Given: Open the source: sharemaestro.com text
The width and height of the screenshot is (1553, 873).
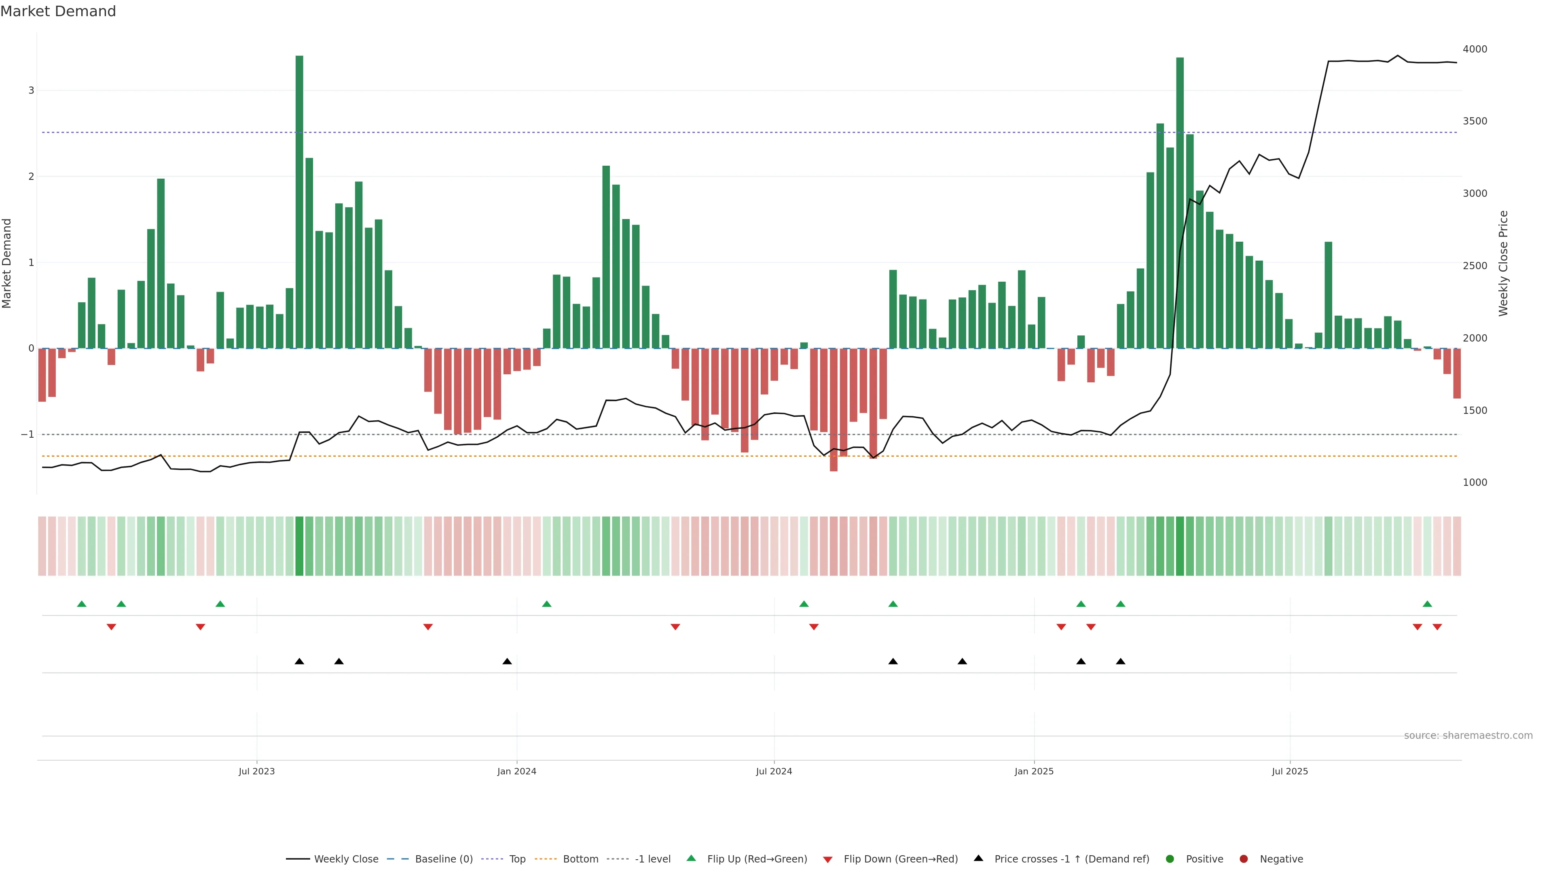Looking at the screenshot, I should [x=1468, y=736].
